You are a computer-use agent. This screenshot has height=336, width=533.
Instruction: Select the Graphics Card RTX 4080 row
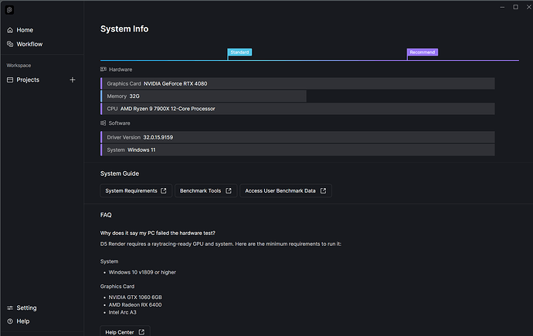tap(297, 83)
